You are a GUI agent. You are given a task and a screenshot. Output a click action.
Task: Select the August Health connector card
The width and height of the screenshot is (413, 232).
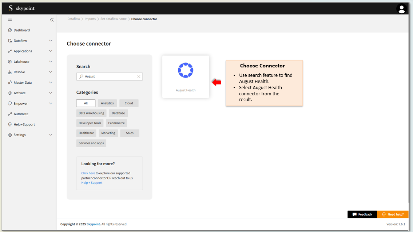[x=186, y=76]
